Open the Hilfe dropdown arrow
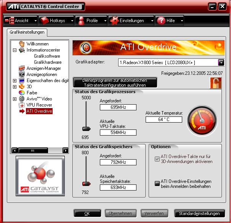Viewport: 231px width, 223px height. (x=182, y=21)
